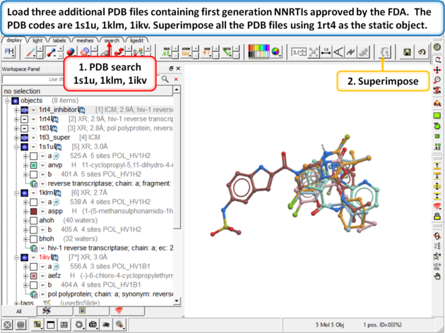Toggle checkbox for ahoh waters

pyautogui.click(x=33, y=220)
